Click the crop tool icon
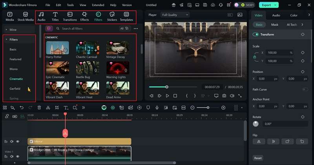This screenshot has height=165, width=314. (57, 108)
